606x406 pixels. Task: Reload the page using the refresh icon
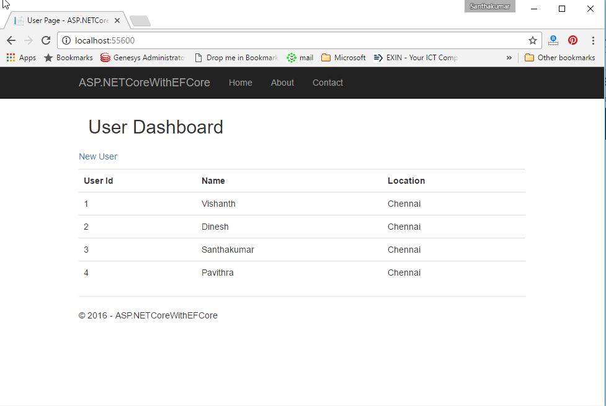pos(45,40)
